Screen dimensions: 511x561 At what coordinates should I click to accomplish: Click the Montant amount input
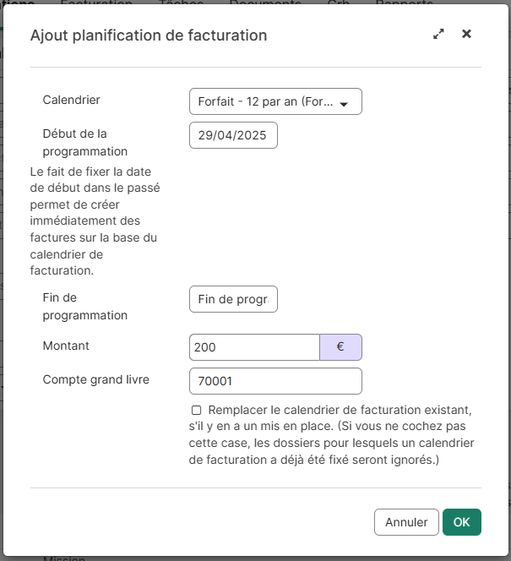click(x=254, y=346)
